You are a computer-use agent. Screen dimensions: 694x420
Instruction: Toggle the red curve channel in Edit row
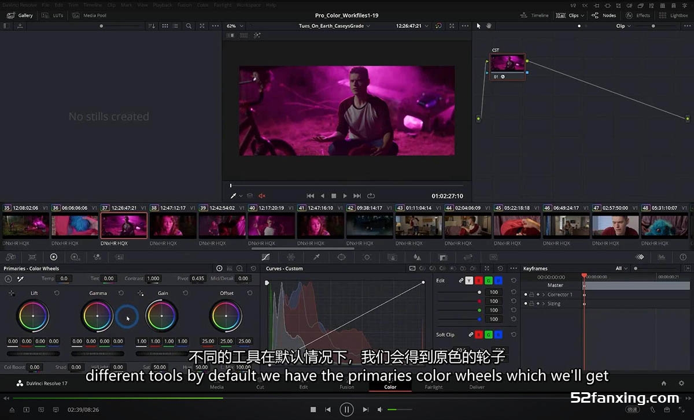tap(479, 281)
